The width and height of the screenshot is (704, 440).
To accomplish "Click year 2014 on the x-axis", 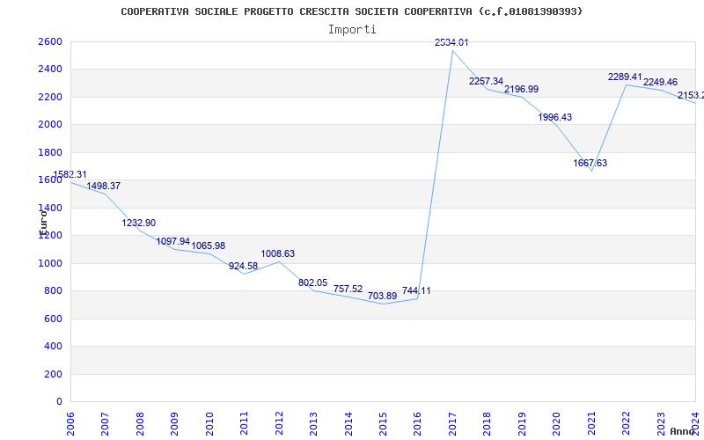I will point(348,424).
